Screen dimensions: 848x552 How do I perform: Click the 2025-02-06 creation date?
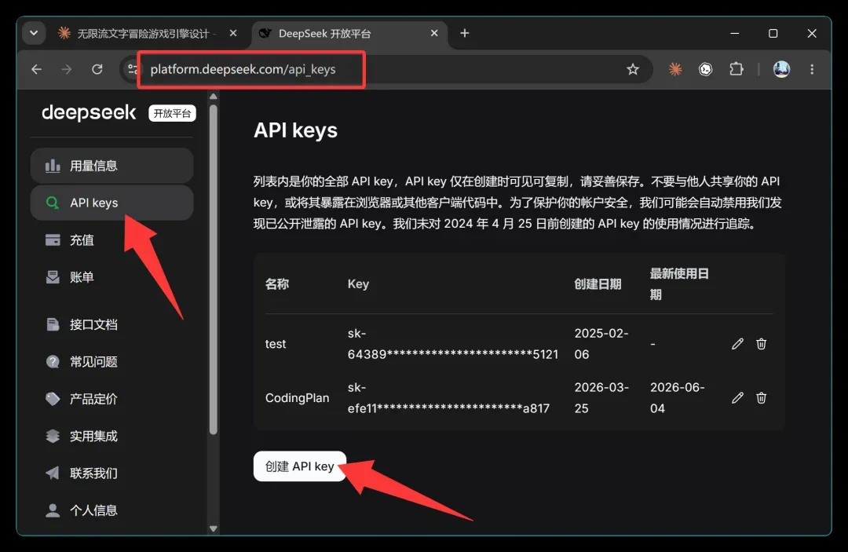coord(601,344)
